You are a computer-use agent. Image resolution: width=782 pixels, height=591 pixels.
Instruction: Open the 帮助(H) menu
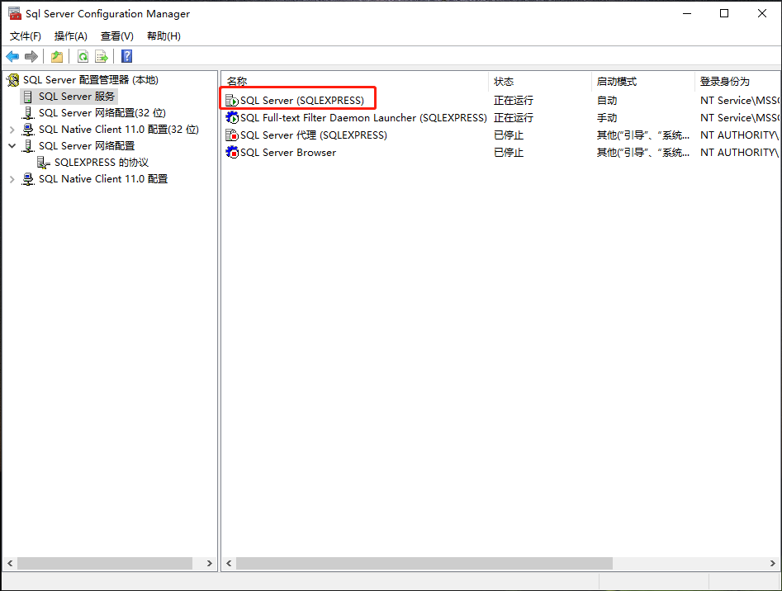point(164,35)
